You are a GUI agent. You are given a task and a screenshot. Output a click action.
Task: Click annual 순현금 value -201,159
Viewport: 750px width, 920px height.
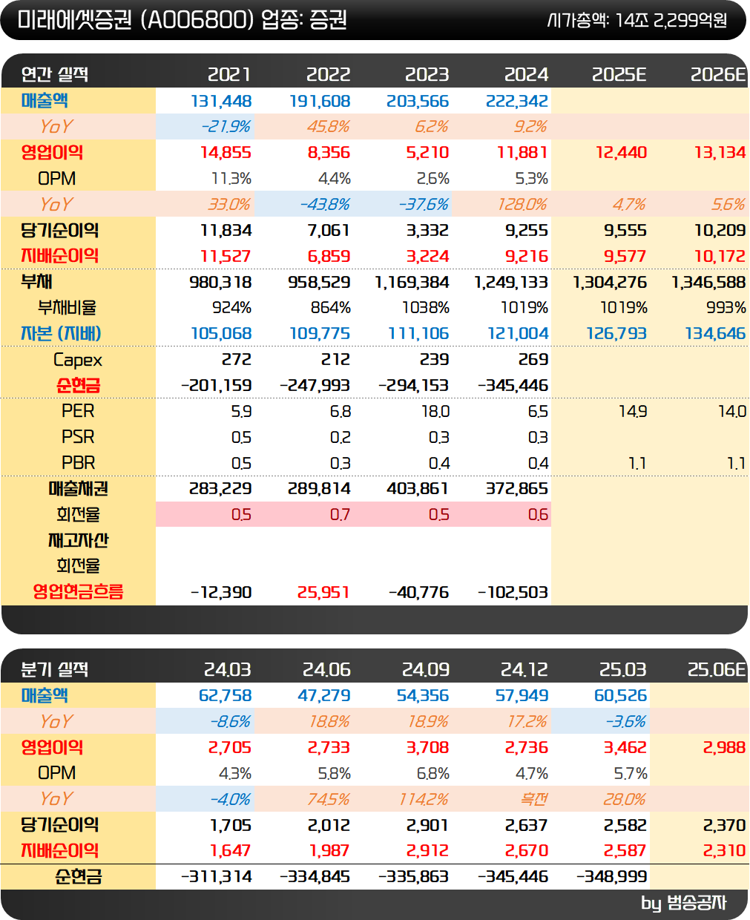pos(217,386)
